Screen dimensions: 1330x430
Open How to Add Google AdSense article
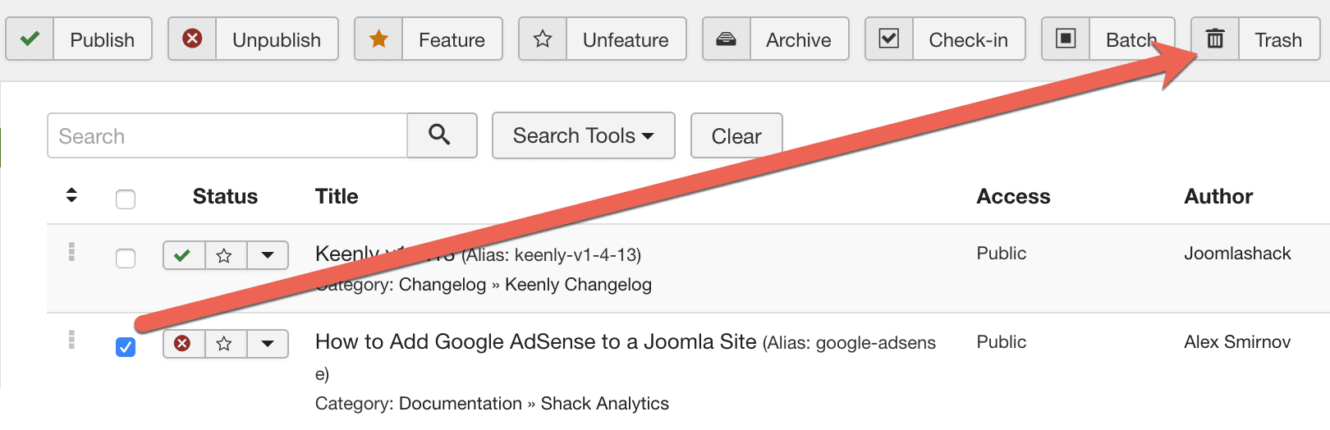[535, 341]
